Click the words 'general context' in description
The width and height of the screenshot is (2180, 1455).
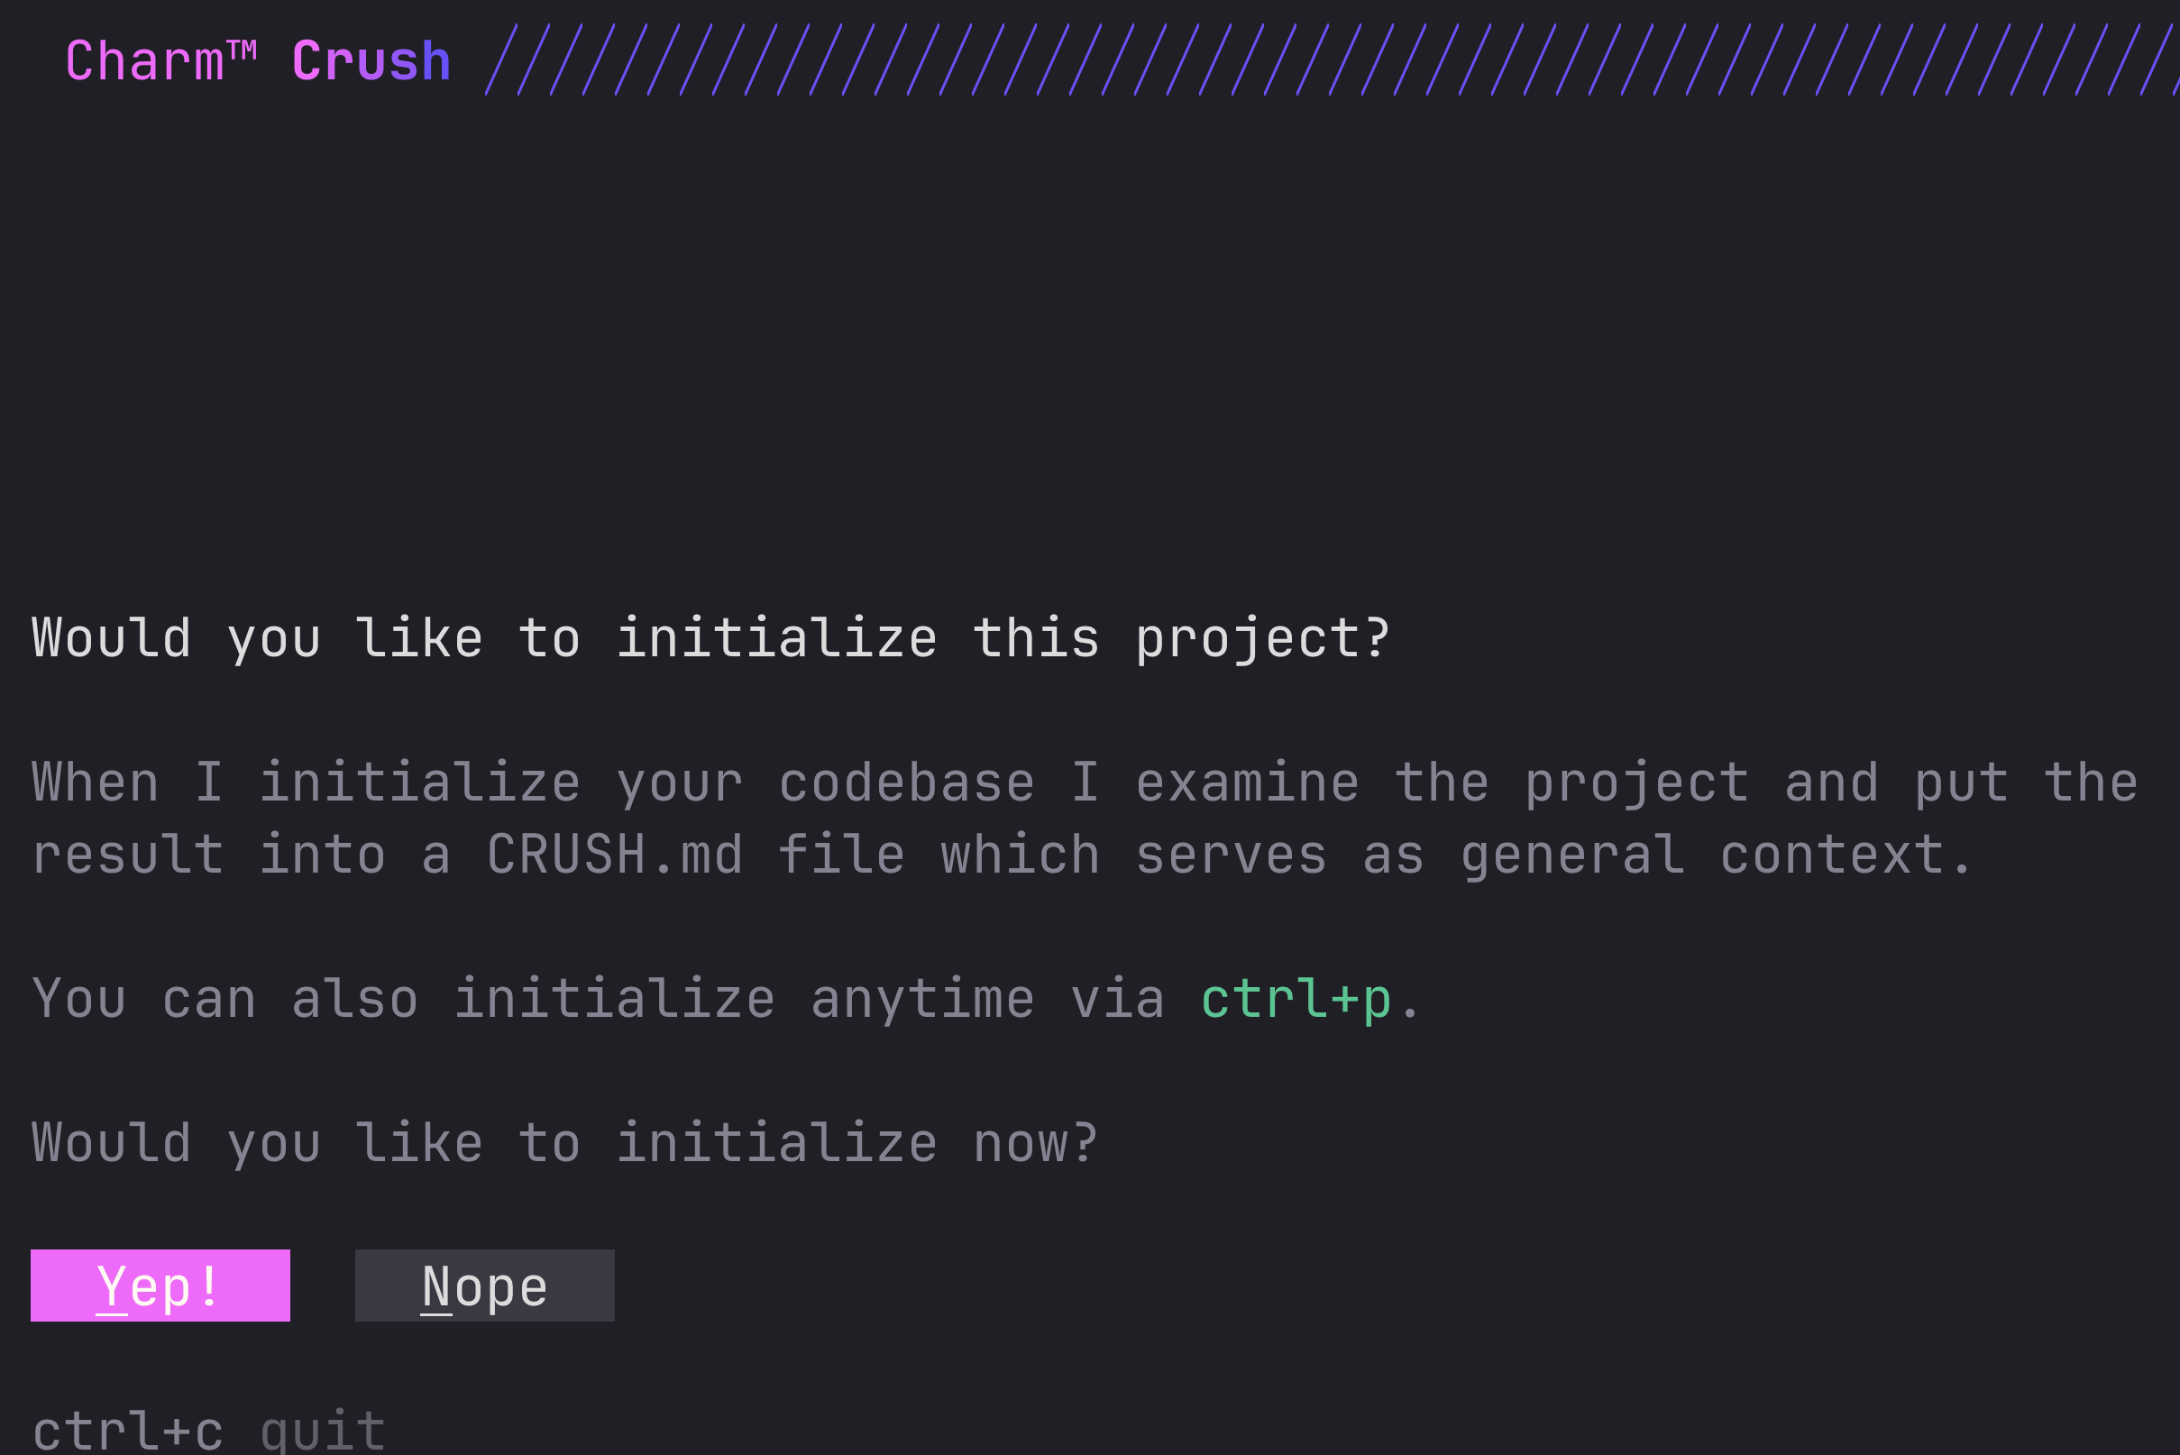click(x=1715, y=856)
